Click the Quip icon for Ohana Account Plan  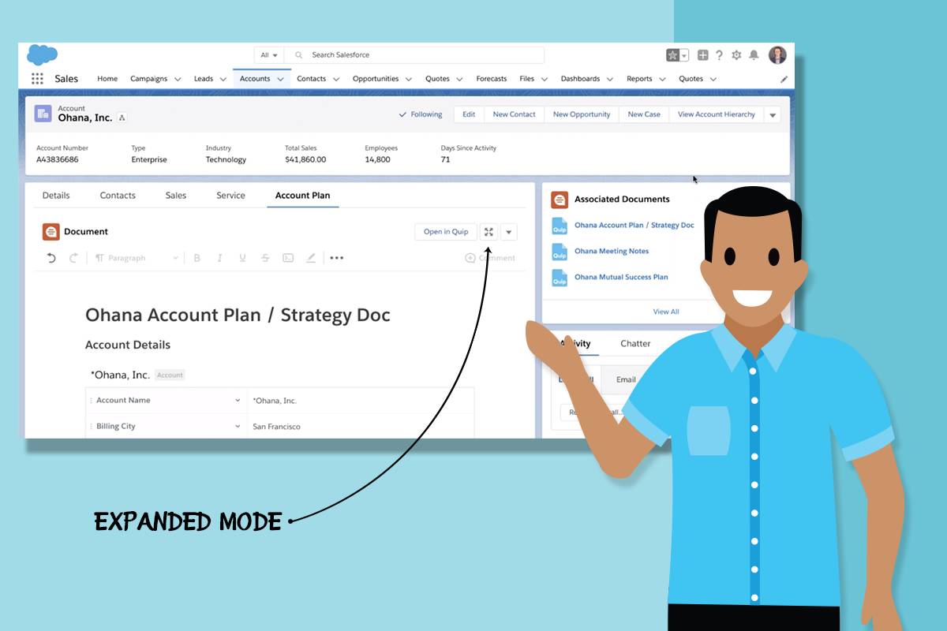[x=560, y=226]
